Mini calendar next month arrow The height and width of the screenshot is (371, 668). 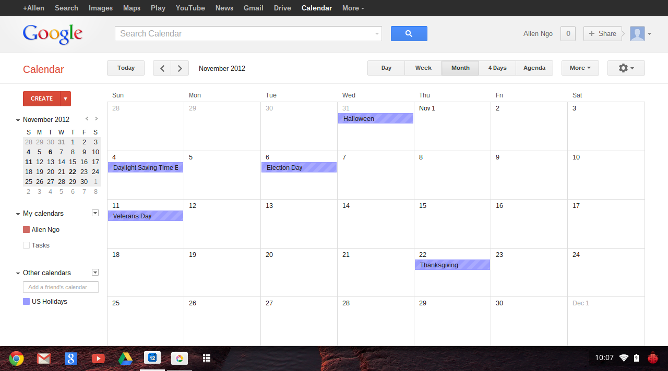tap(97, 119)
